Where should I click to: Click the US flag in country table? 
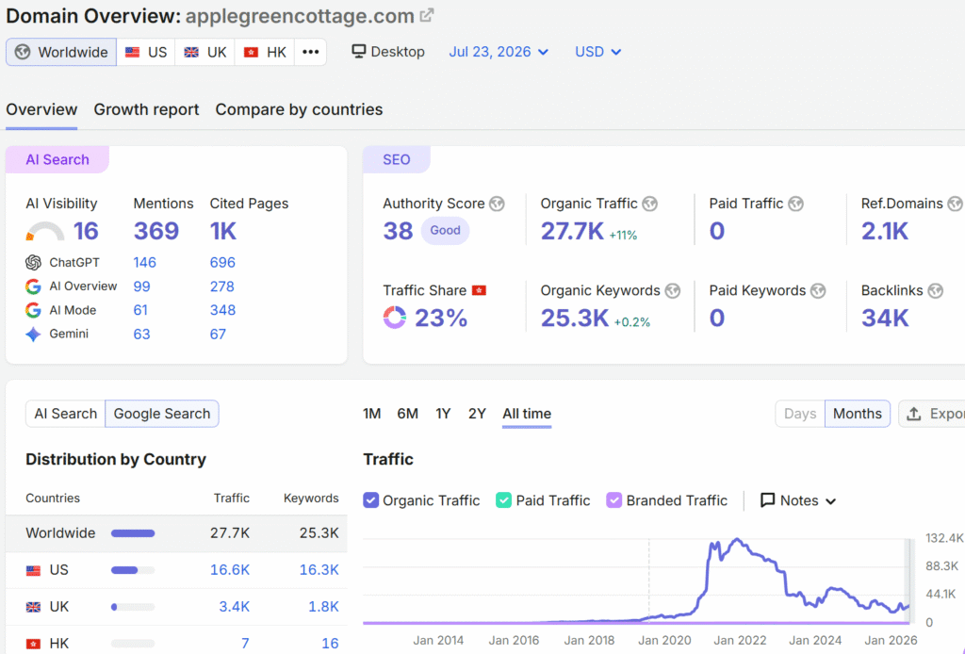[x=33, y=570]
